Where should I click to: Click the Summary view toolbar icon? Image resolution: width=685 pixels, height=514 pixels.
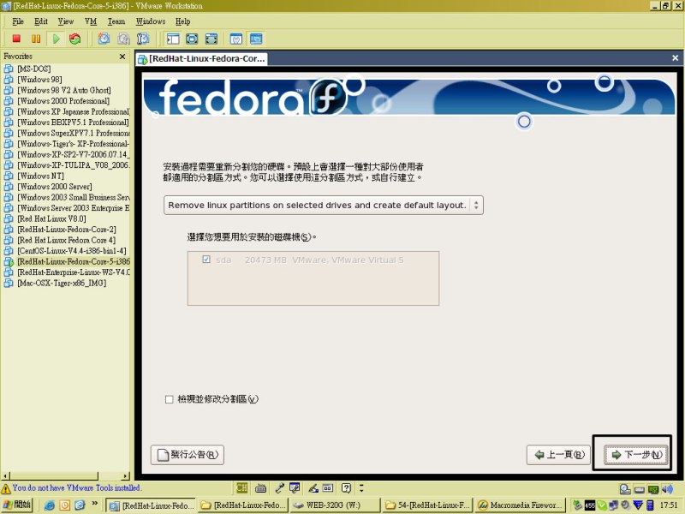tap(236, 39)
